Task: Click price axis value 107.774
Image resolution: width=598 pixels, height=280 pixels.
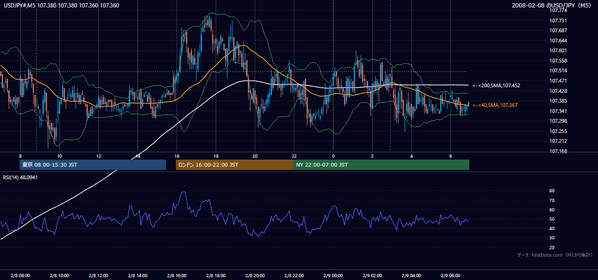Action: (x=559, y=10)
